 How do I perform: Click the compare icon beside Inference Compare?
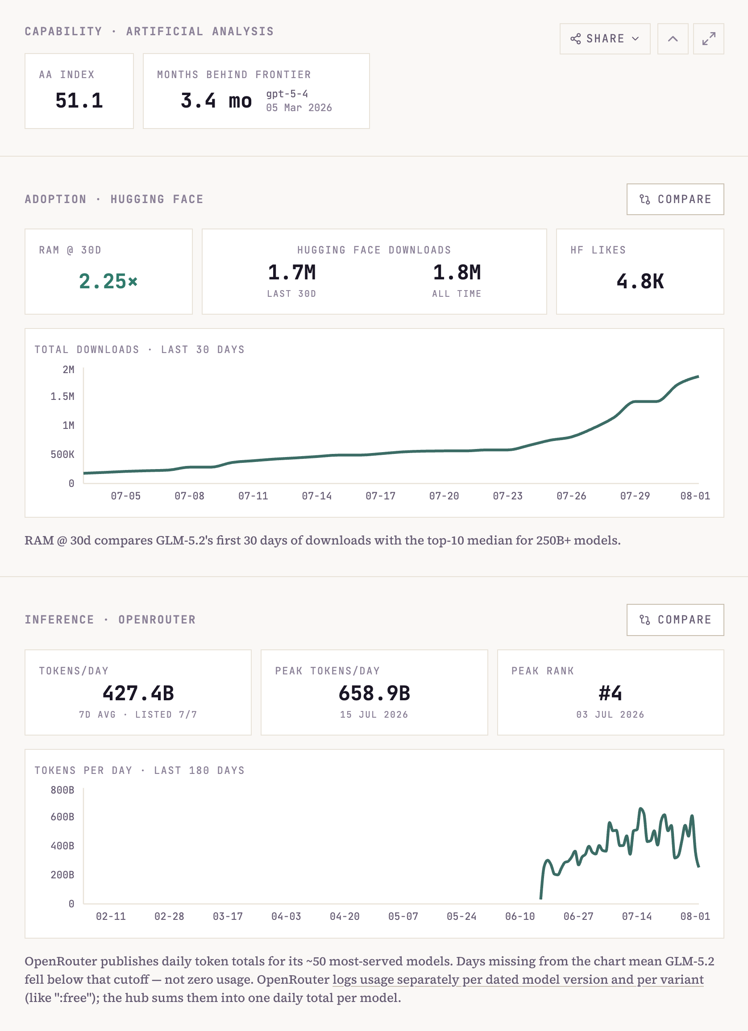(644, 619)
